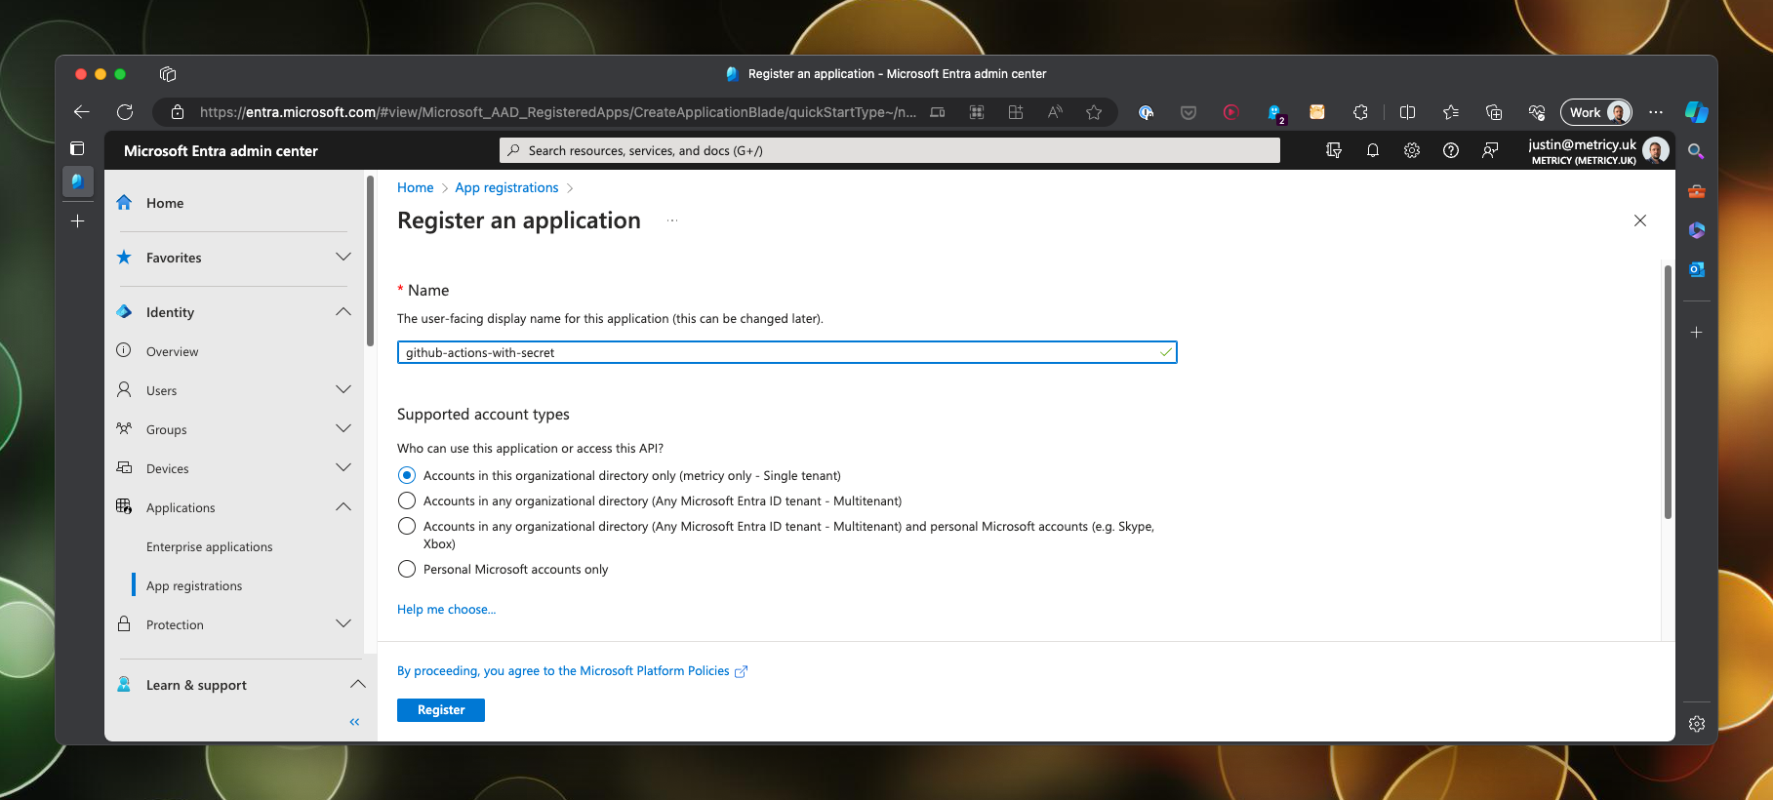The image size is (1773, 800).
Task: Open the Favorites list icon
Action: 1451,112
